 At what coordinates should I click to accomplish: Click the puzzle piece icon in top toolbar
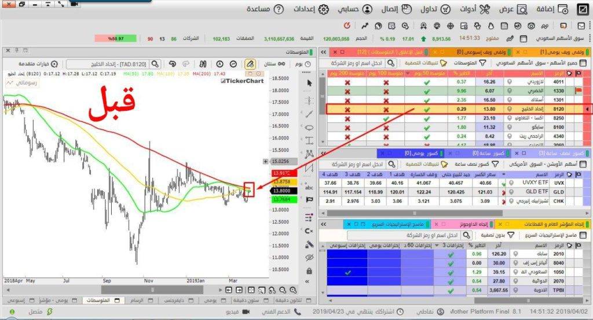(477, 25)
